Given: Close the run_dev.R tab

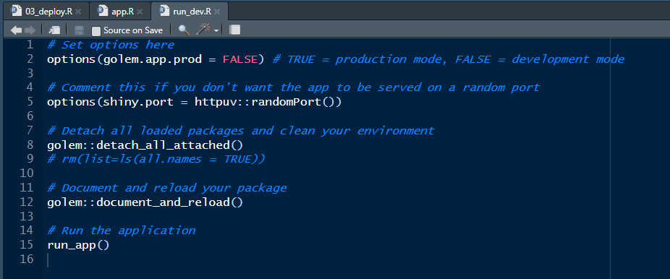Looking at the screenshot, I should point(217,12).
